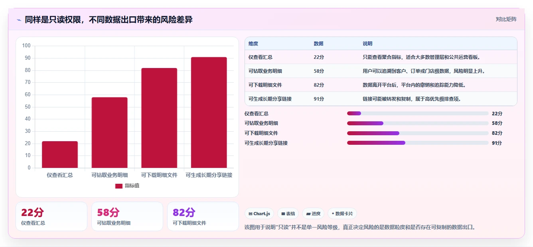
Task: Click table cell 可生成长期分享链接
Action: 270,99
